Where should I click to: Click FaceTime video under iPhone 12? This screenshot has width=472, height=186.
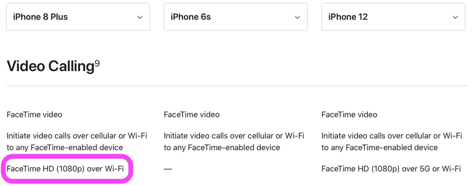pyautogui.click(x=349, y=115)
